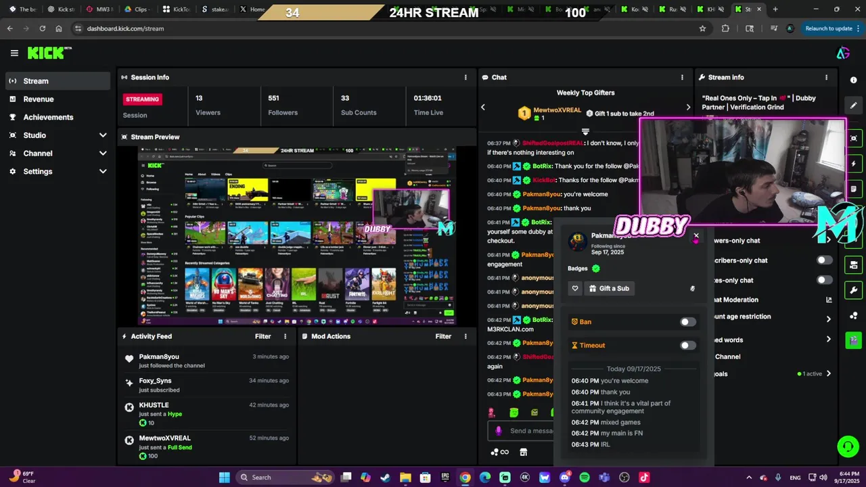Open Chat Moderation external link icon

point(829,300)
